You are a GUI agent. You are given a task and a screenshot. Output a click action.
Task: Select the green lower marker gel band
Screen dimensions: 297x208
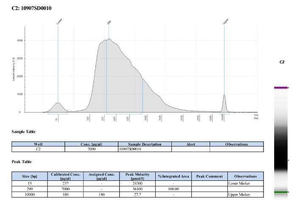[x=281, y=192]
